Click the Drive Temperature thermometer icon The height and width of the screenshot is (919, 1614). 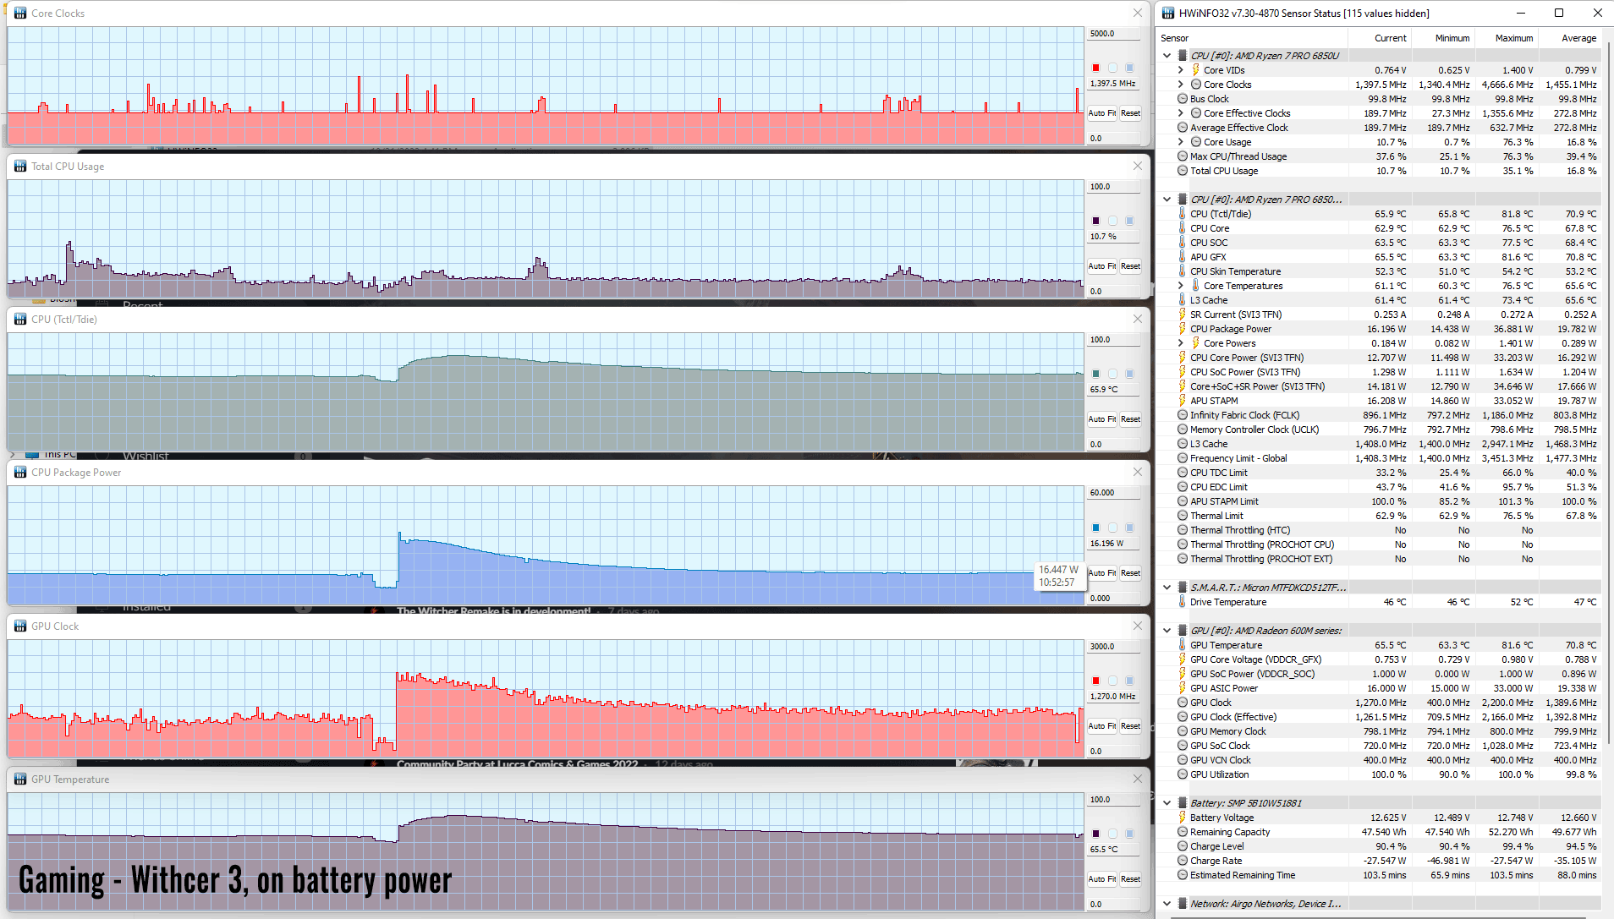pyautogui.click(x=1183, y=602)
